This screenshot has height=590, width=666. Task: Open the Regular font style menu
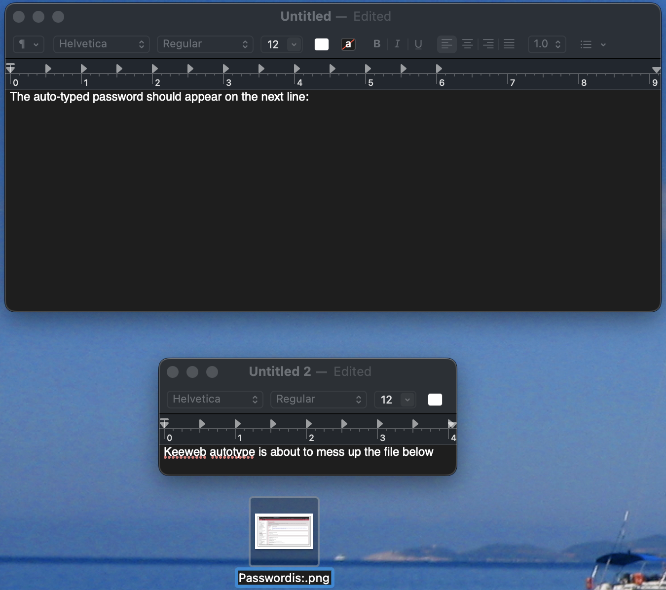click(205, 44)
